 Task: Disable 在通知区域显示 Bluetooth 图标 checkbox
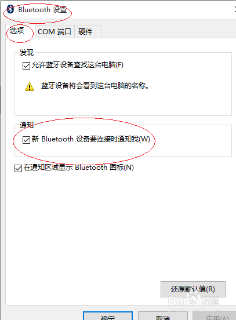[x=18, y=169]
